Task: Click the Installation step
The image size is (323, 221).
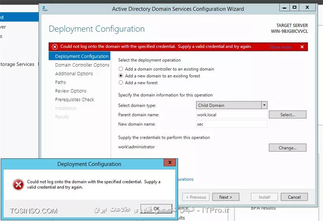Action: (66, 108)
